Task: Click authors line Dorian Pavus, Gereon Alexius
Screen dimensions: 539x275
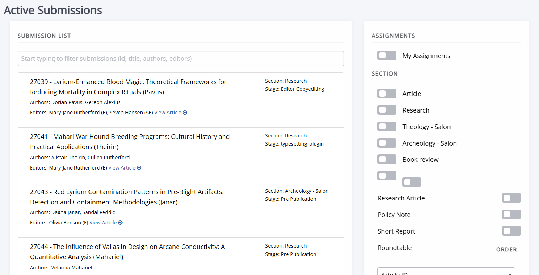Action: click(75, 102)
